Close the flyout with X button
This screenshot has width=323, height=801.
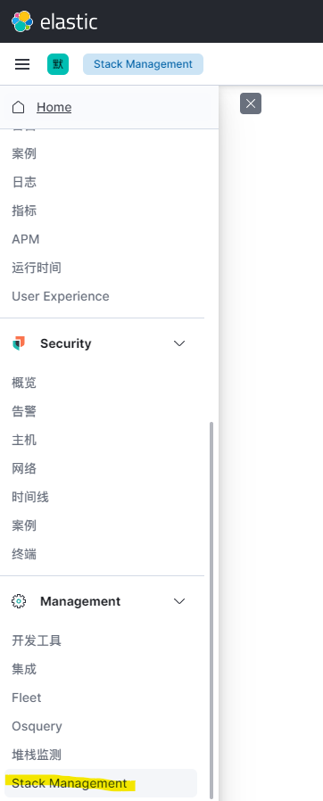[x=251, y=103]
